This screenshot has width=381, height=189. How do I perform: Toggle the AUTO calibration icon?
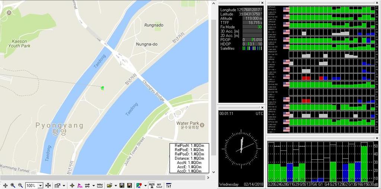click(x=152, y=186)
